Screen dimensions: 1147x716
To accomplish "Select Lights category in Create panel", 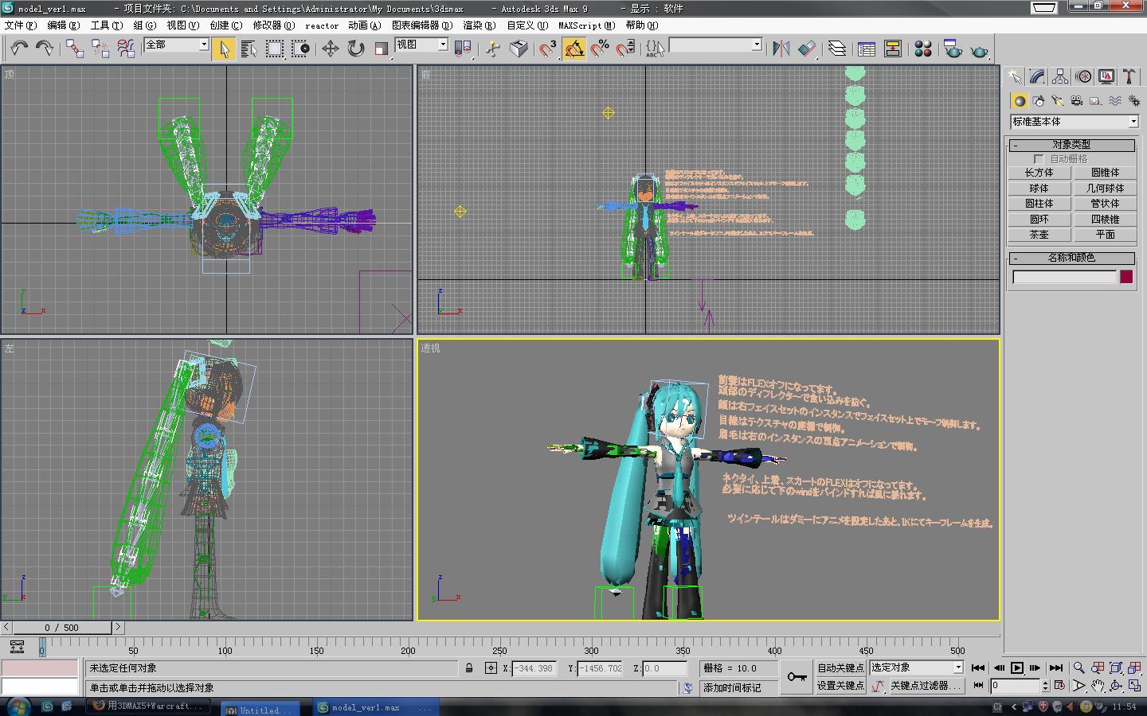I will 1057,101.
